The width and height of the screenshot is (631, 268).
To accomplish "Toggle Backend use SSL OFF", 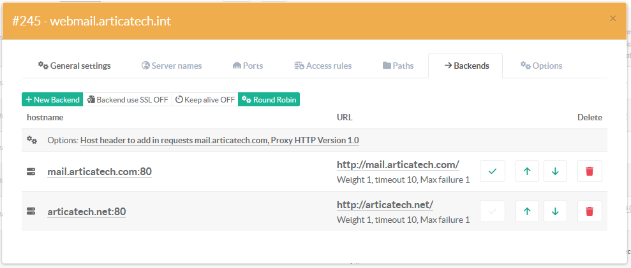I will coord(128,100).
